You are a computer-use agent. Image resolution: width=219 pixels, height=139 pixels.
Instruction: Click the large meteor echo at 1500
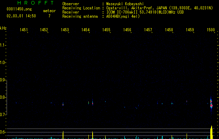211,104
